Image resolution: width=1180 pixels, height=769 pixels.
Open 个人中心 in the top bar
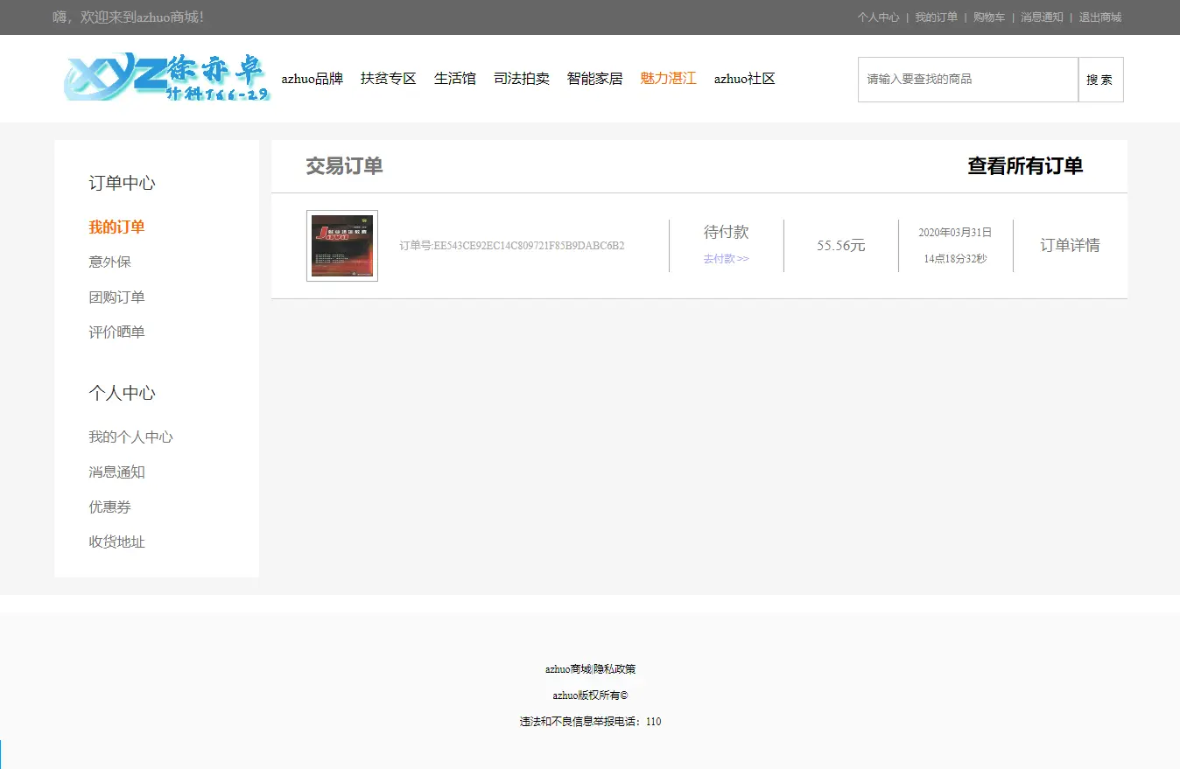click(878, 17)
